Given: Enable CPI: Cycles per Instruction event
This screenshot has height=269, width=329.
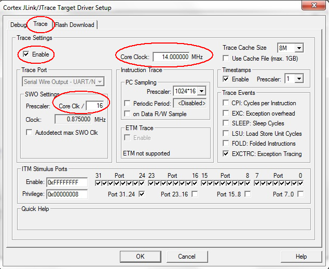Looking at the screenshot, I should (x=226, y=103).
